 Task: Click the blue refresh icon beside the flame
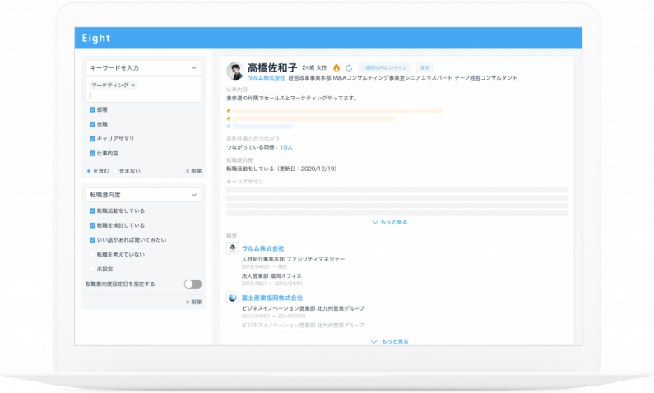(x=349, y=67)
